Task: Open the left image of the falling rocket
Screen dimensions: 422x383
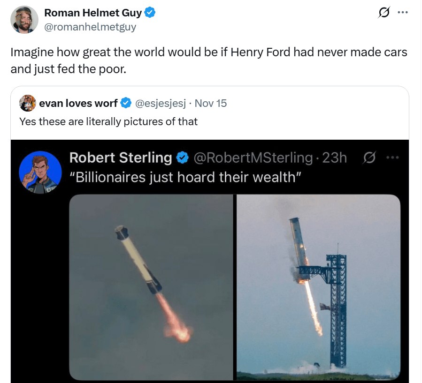Action: point(151,287)
